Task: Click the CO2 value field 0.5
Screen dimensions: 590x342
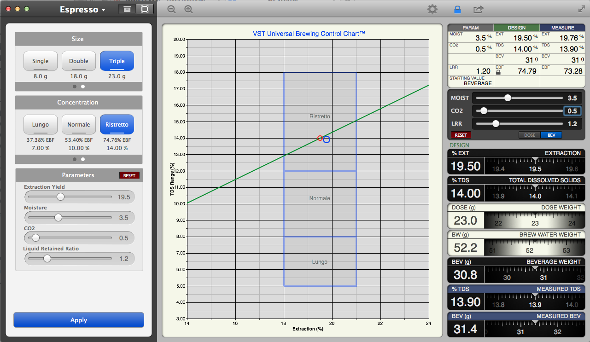Action: pyautogui.click(x=572, y=111)
